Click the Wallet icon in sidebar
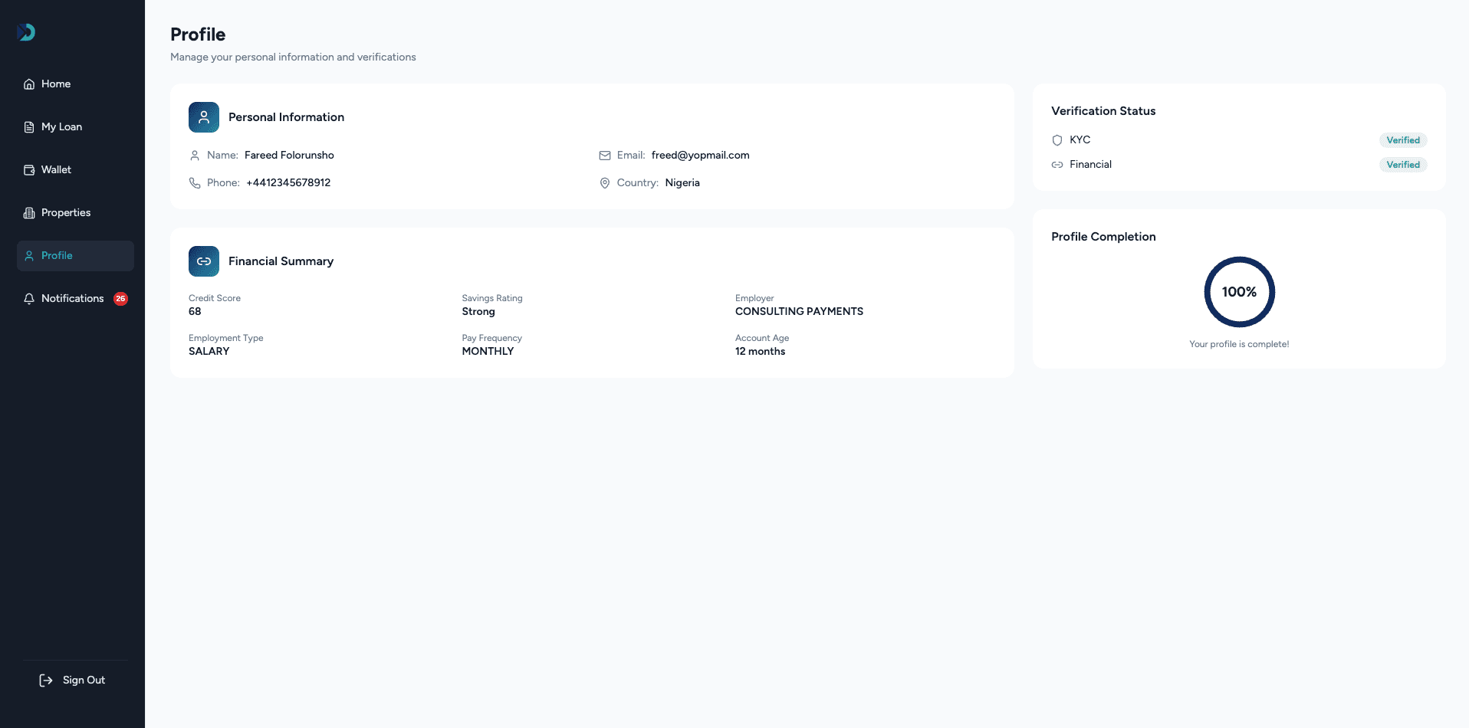Viewport: 1469px width, 728px height. 29,170
